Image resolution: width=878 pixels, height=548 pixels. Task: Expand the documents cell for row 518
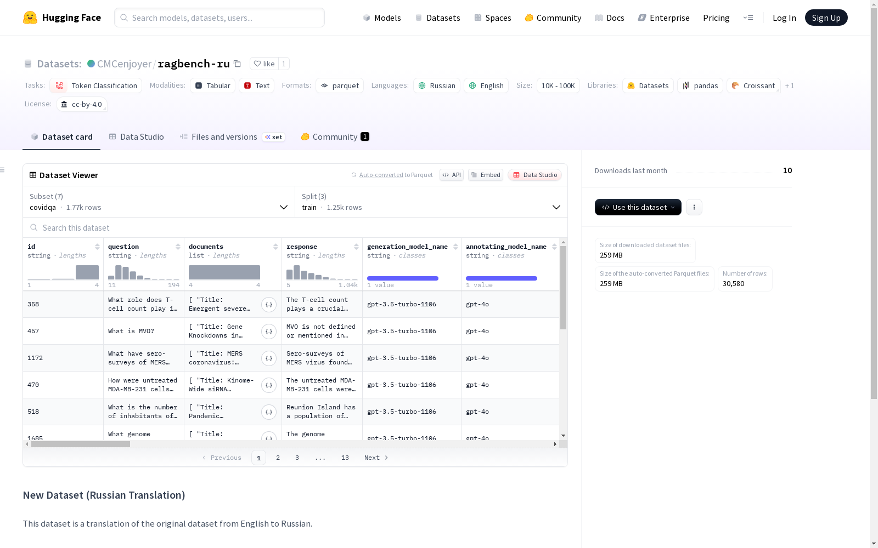(269, 412)
